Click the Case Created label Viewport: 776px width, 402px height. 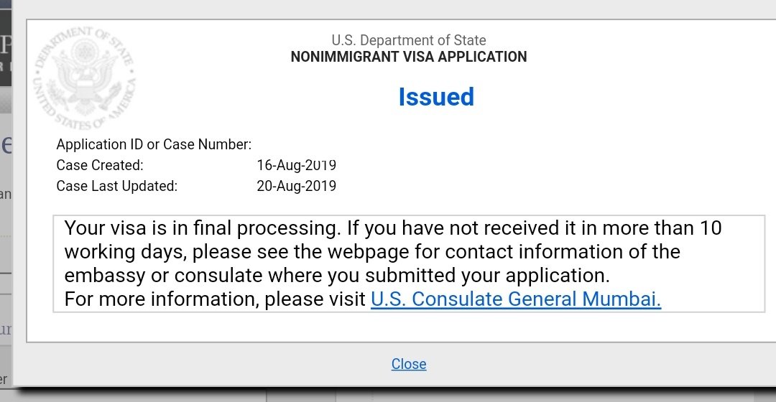(x=99, y=165)
